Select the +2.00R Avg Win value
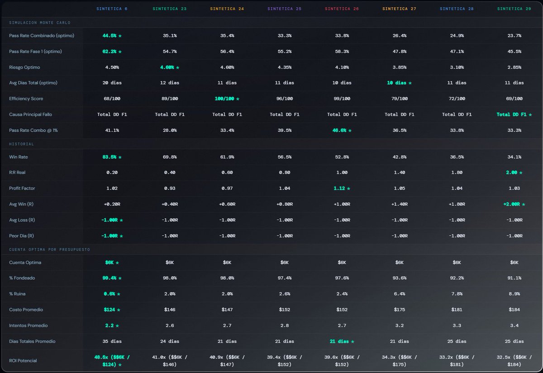 pyautogui.click(x=512, y=204)
